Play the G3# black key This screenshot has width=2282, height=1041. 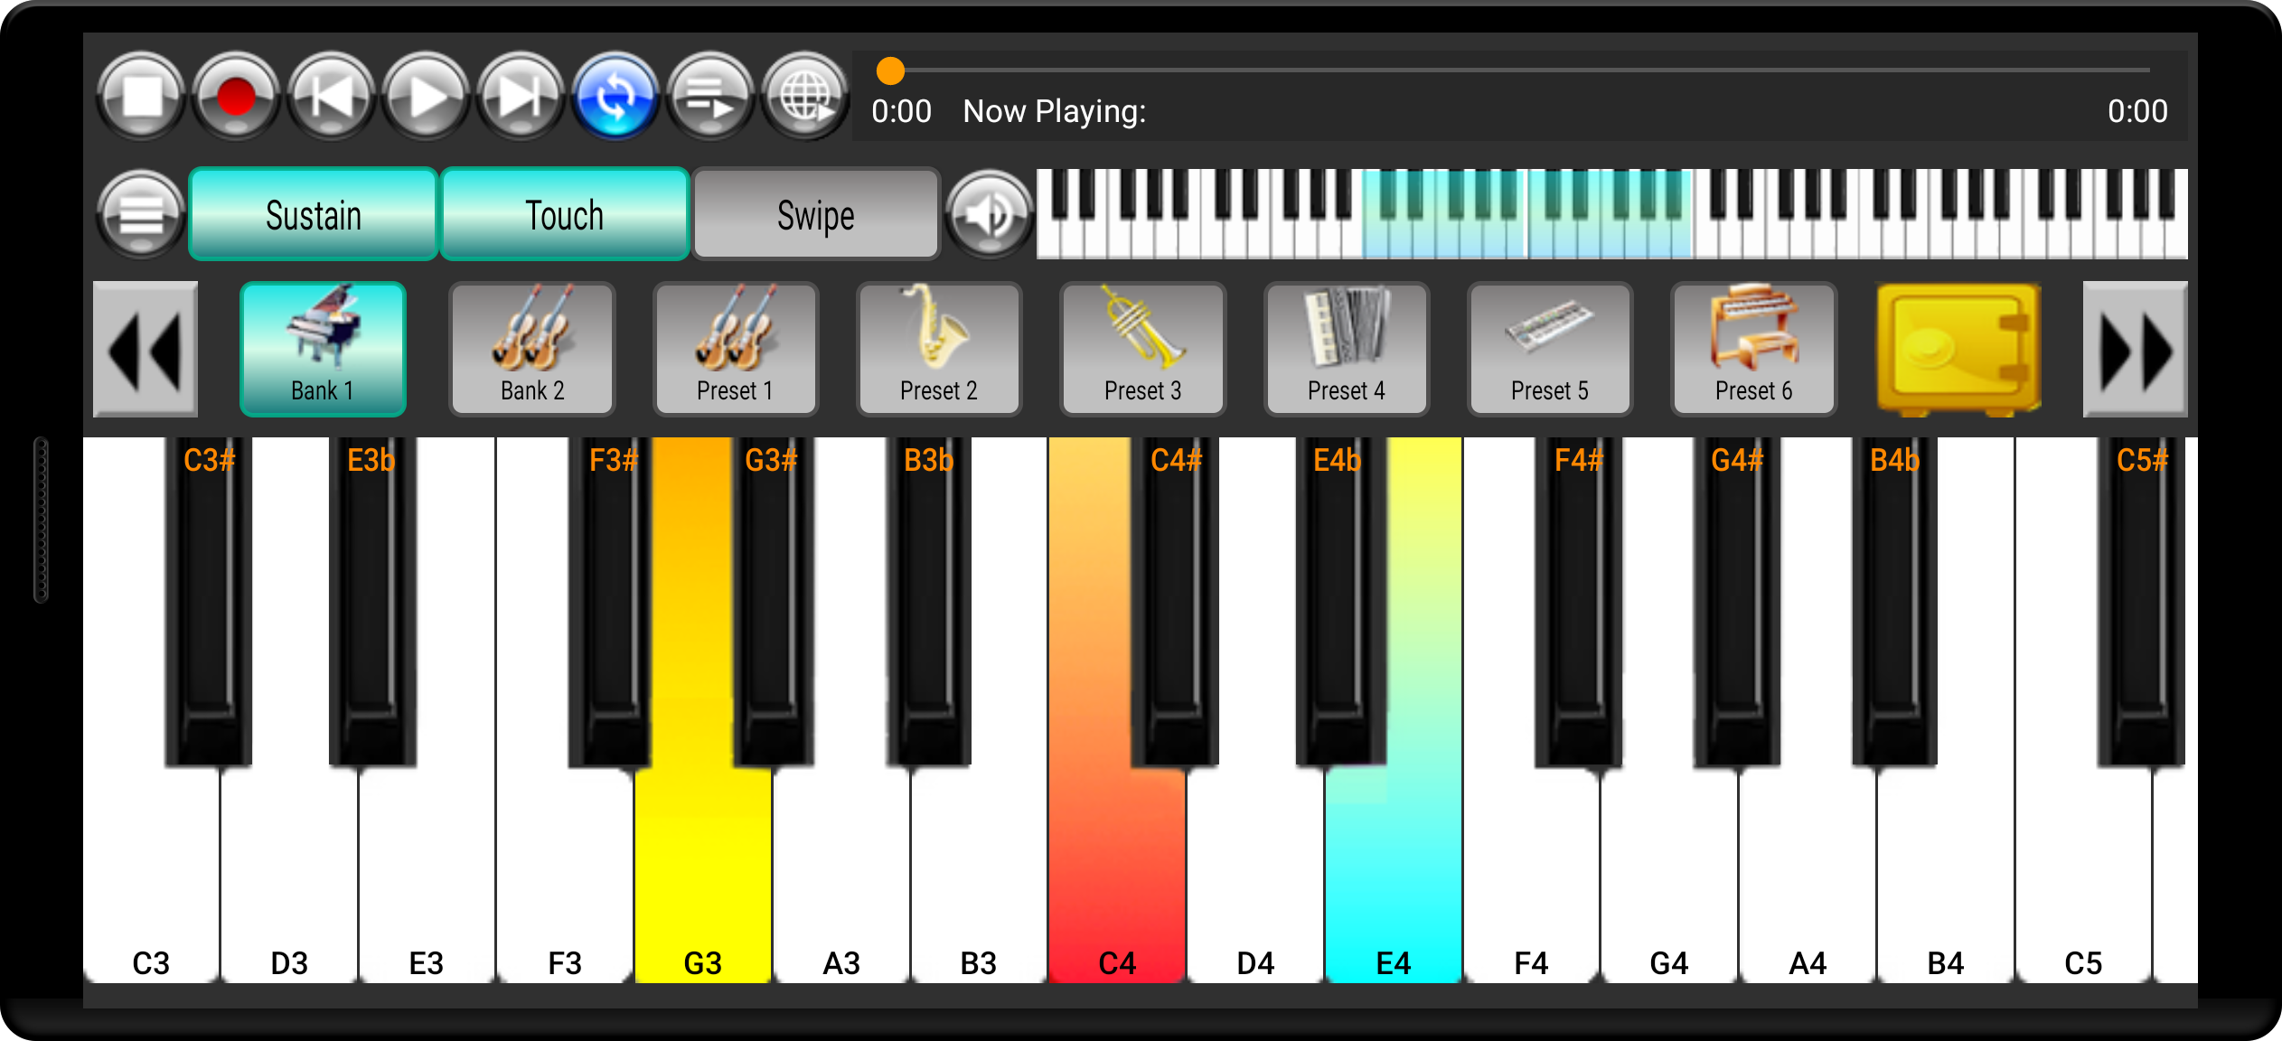773,602
